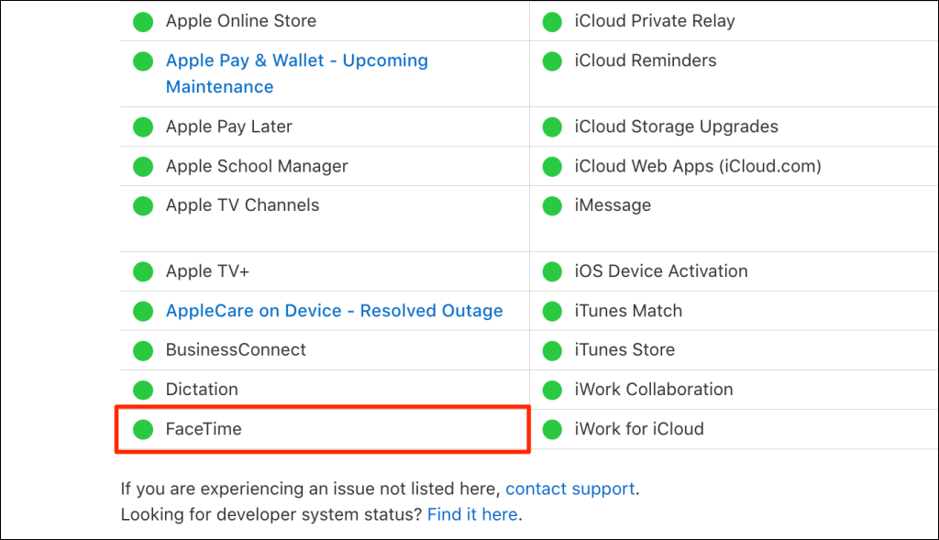The image size is (939, 540).
Task: Click status dot for iCloud Private Relay
Action: [x=552, y=22]
